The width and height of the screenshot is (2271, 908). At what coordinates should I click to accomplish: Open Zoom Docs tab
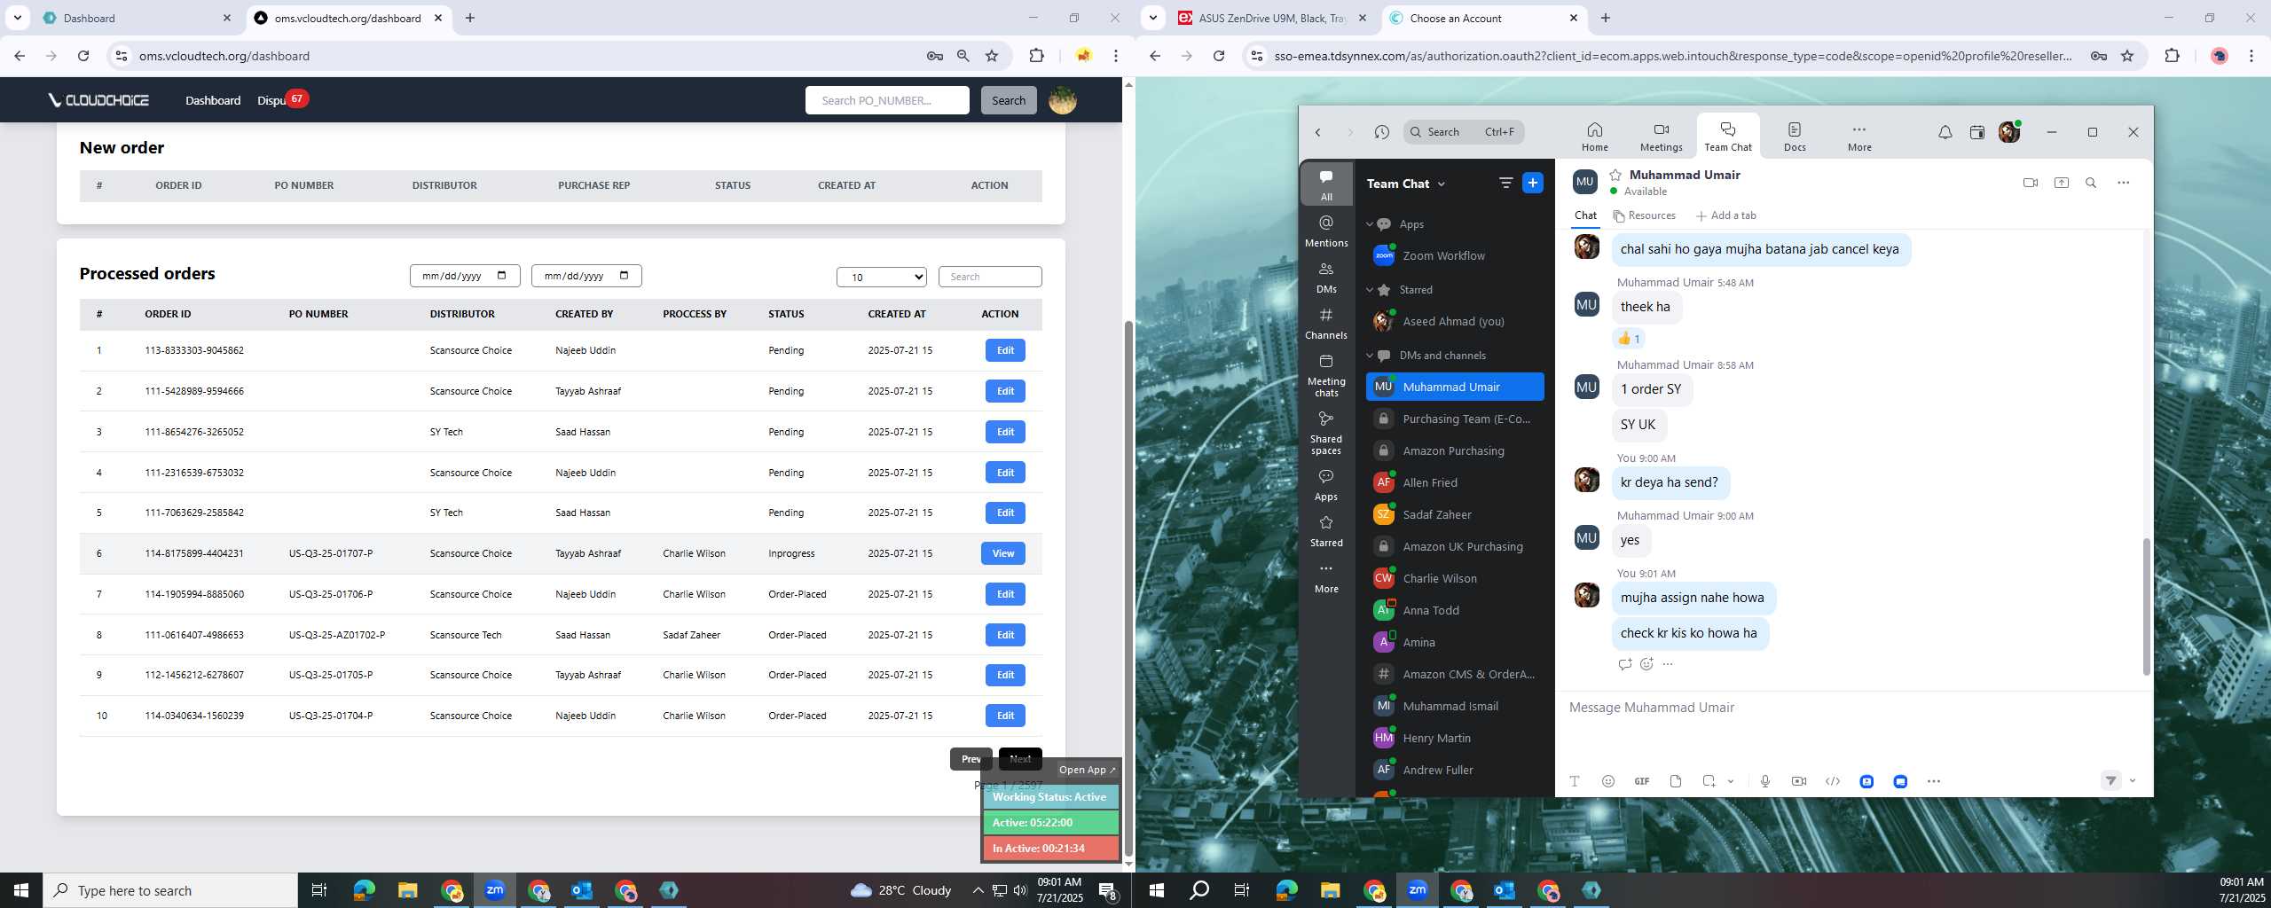click(1794, 137)
